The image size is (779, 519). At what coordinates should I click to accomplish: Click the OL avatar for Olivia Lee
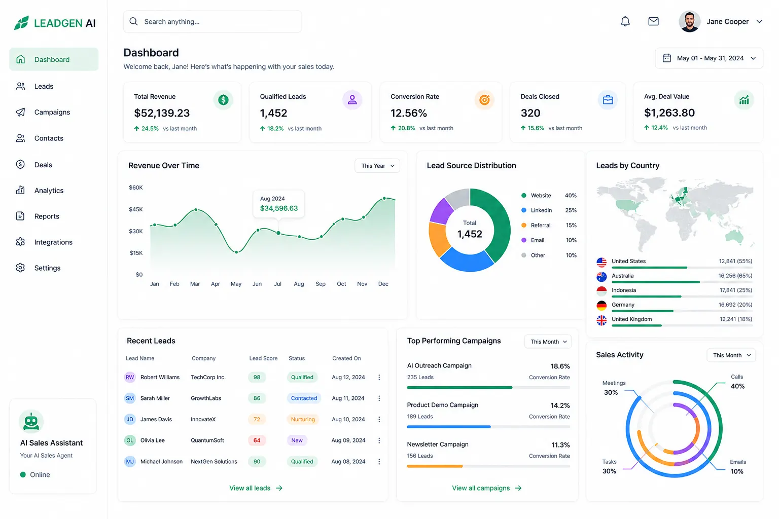[x=130, y=440]
